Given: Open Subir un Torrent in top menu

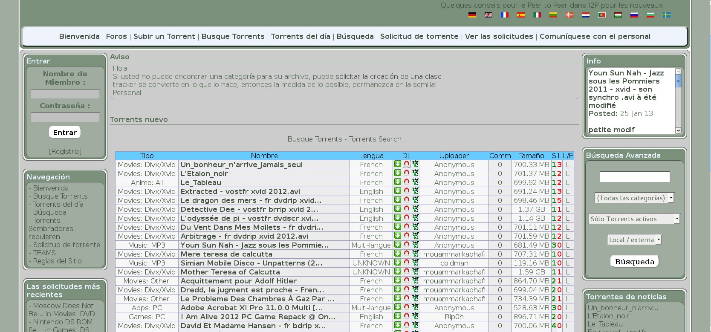Looking at the screenshot, I should pyautogui.click(x=164, y=37).
